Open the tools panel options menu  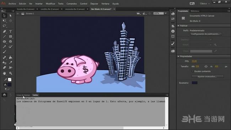13,11
